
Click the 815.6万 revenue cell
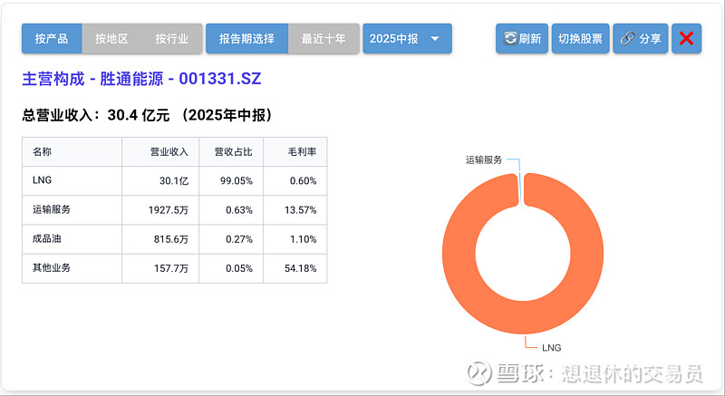(160, 239)
